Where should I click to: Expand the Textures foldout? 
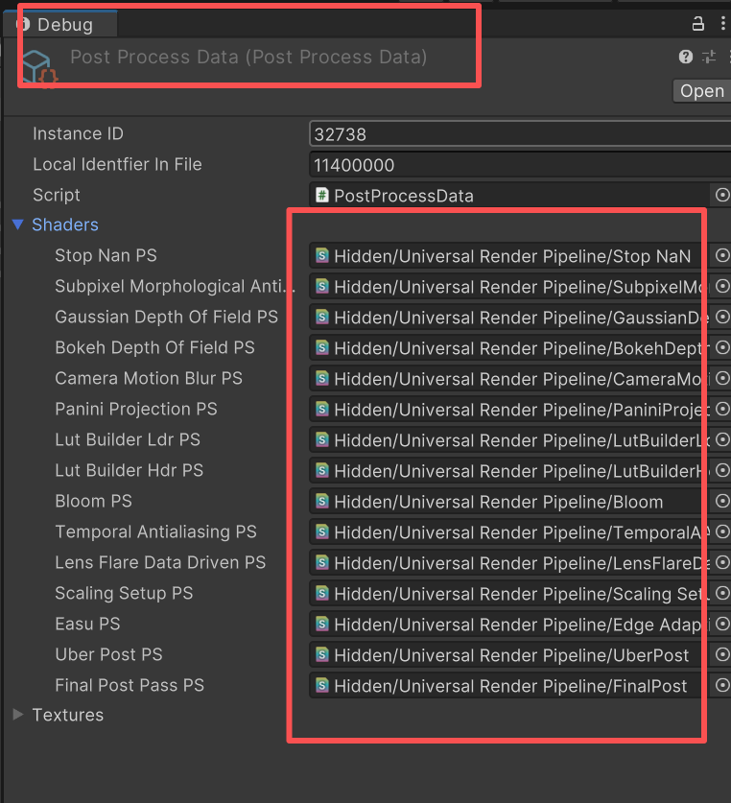coord(18,715)
